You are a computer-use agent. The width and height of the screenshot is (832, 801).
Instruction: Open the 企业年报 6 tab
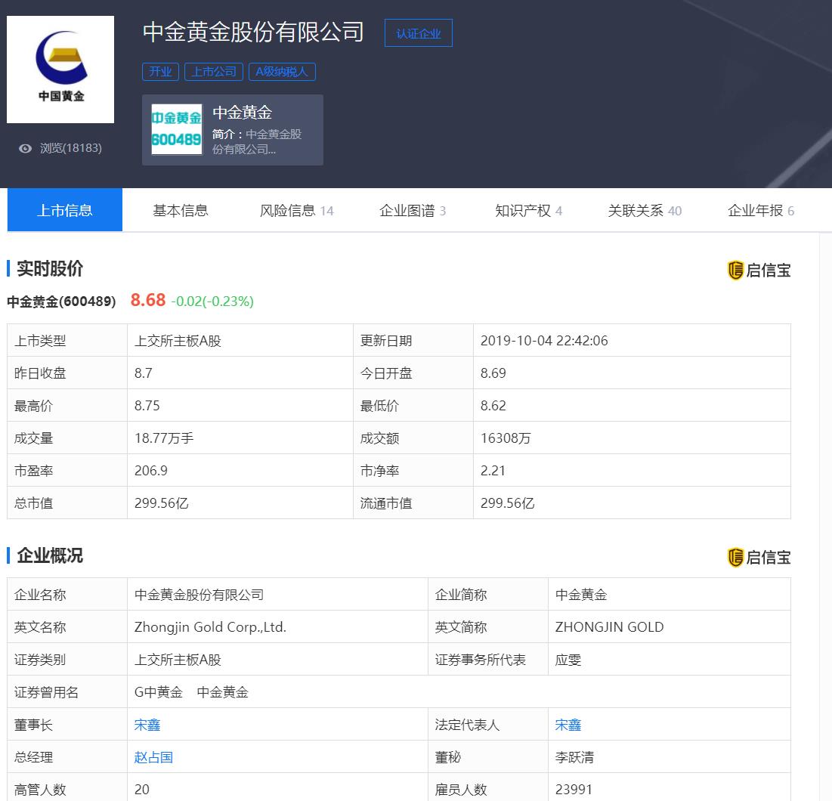pyautogui.click(x=761, y=211)
